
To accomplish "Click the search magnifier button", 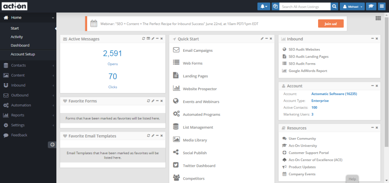I will click(334, 6).
